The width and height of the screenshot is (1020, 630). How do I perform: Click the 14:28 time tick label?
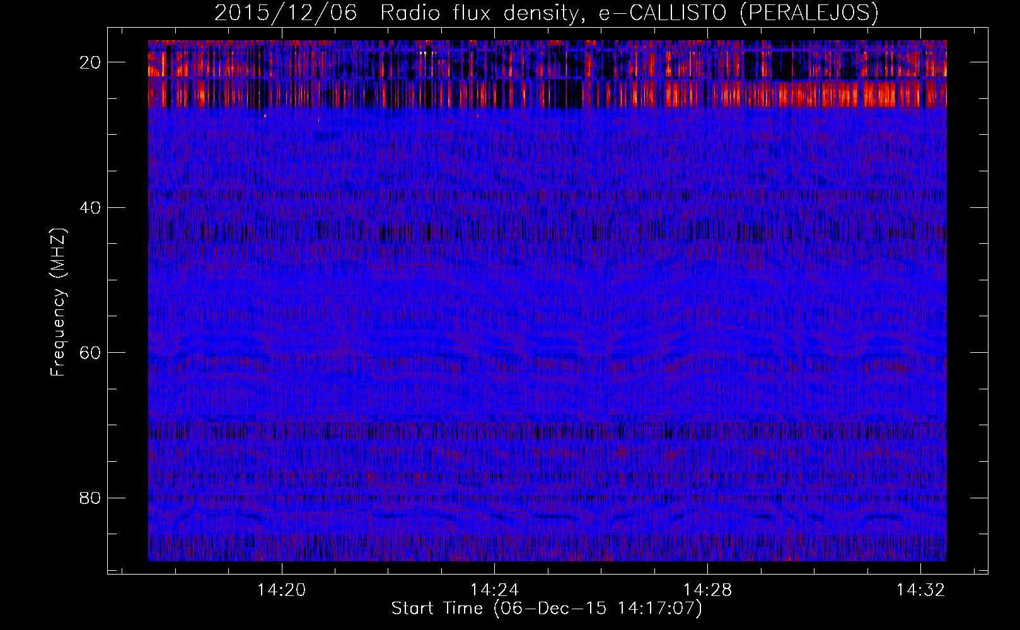tap(708, 590)
